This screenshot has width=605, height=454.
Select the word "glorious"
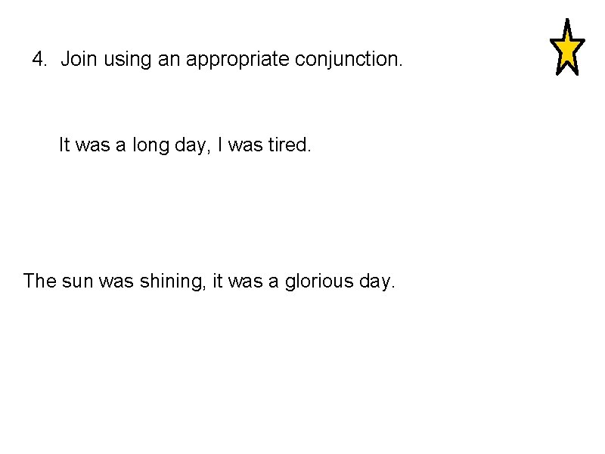pyautogui.click(x=319, y=281)
